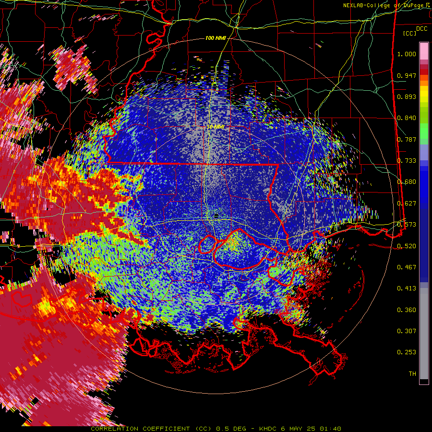This screenshot has width=432, height=432.
Task: Click the 01:40 timestamp in the caption
Action: pos(330,429)
